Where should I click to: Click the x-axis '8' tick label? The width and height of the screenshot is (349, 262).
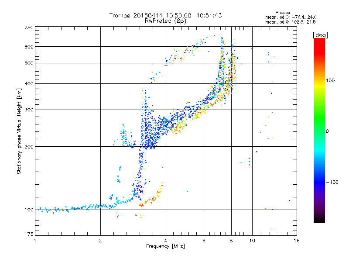[x=231, y=241]
